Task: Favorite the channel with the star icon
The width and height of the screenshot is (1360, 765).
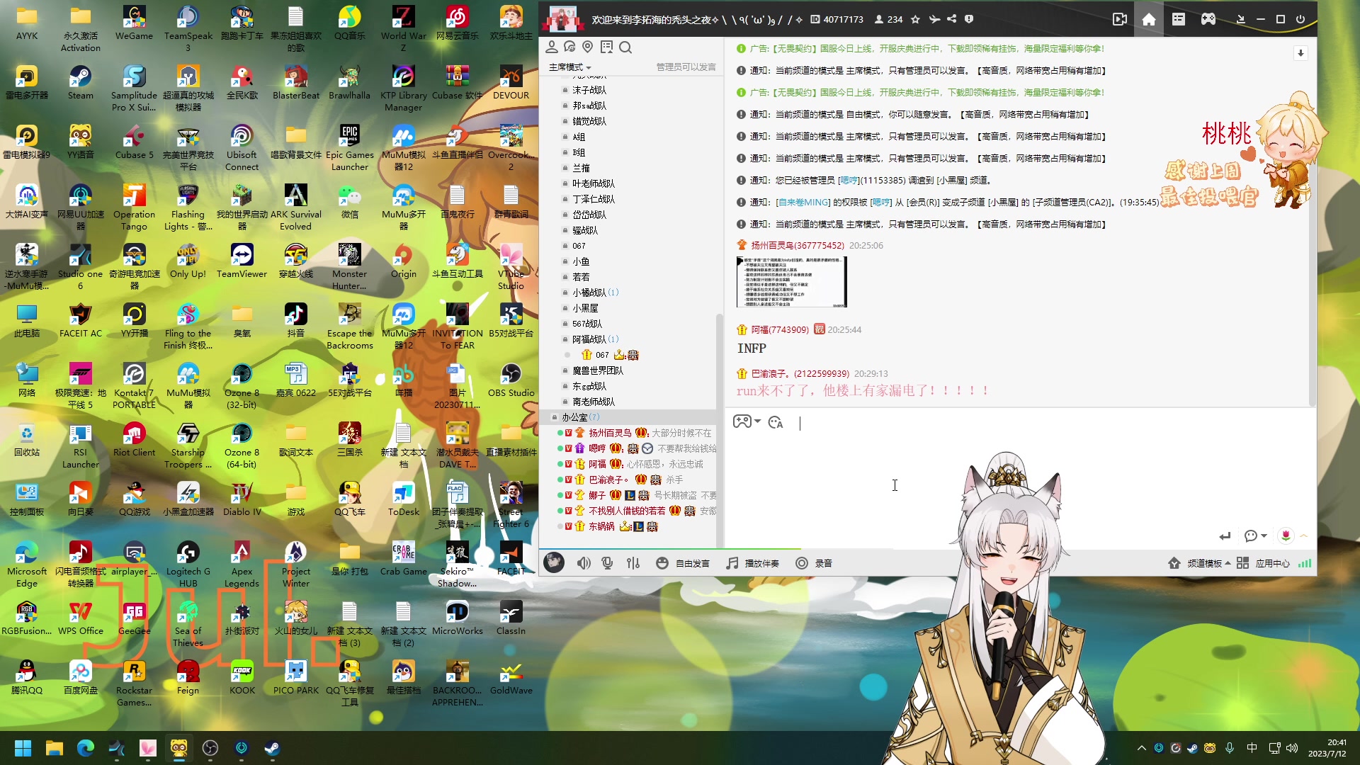Action: click(x=915, y=19)
